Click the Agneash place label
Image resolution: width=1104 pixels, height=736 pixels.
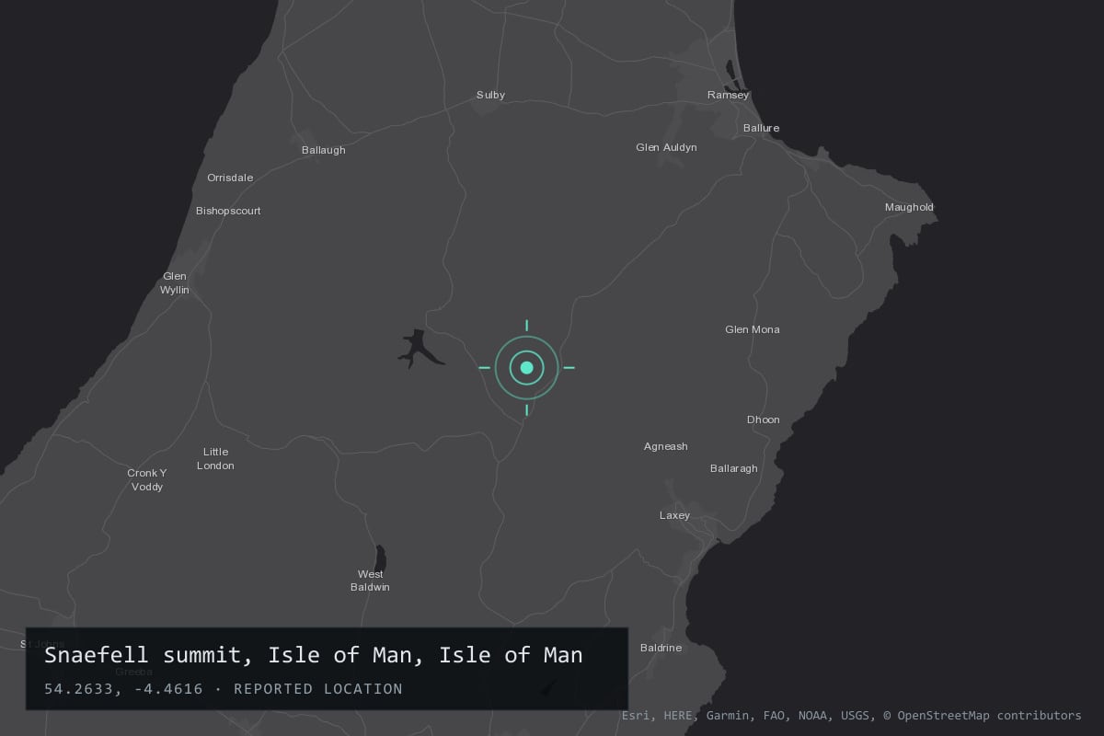pyautogui.click(x=665, y=446)
